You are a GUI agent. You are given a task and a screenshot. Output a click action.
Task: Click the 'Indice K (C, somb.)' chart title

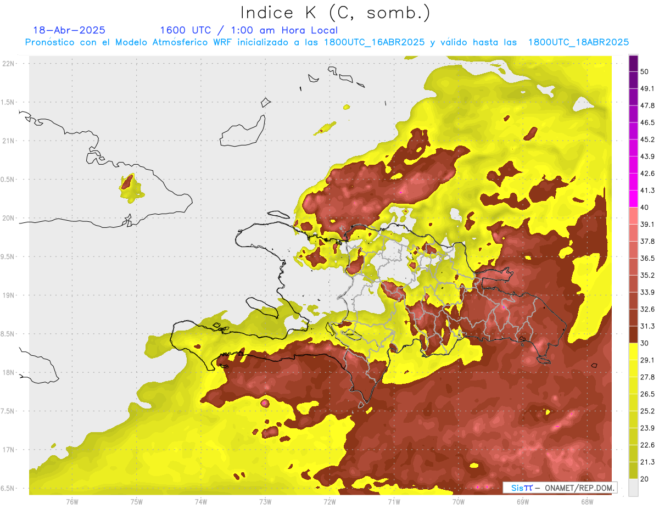click(x=336, y=13)
